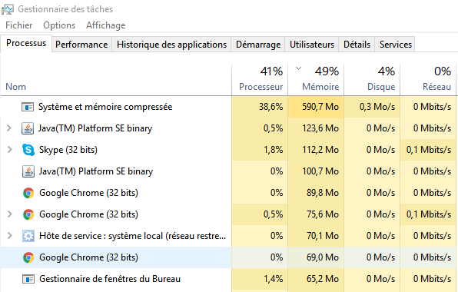458x292 pixels.
Task: Sort by the Réseau column header
Action: 428,79
